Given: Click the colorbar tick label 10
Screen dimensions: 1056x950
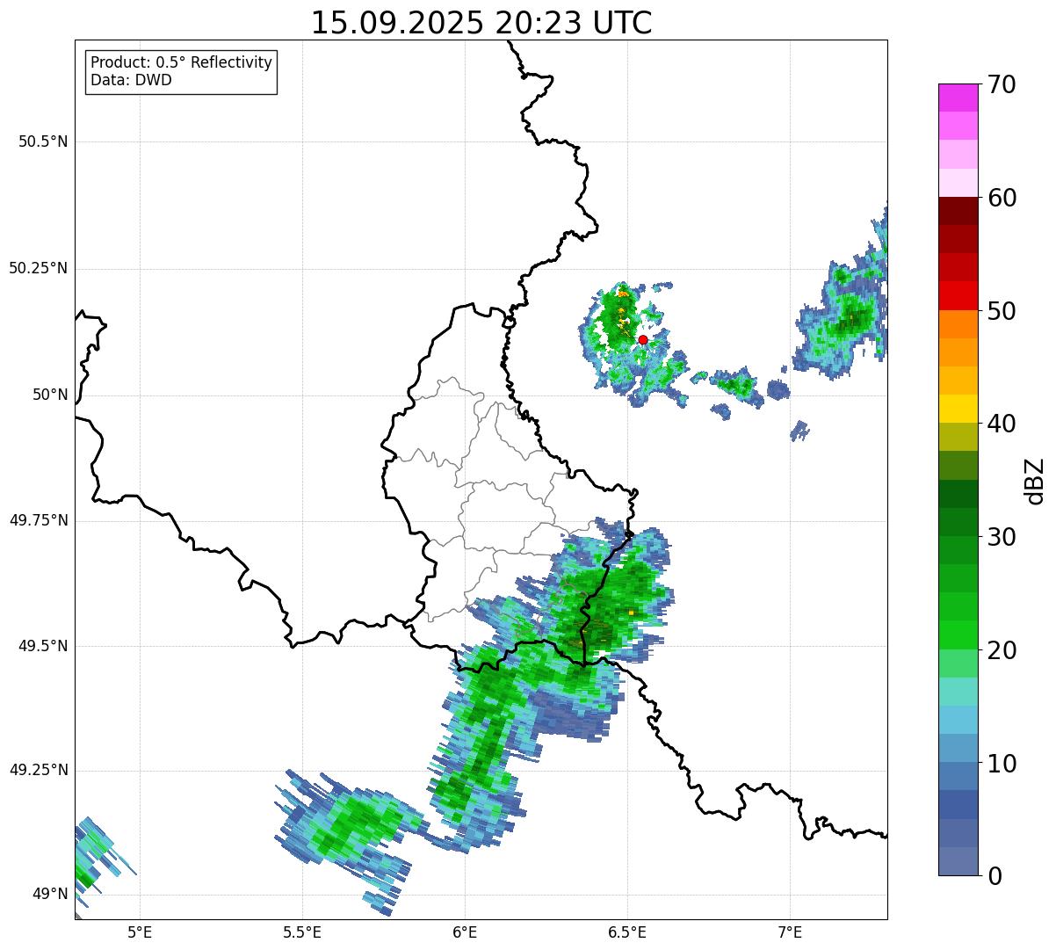Looking at the screenshot, I should tap(1002, 764).
